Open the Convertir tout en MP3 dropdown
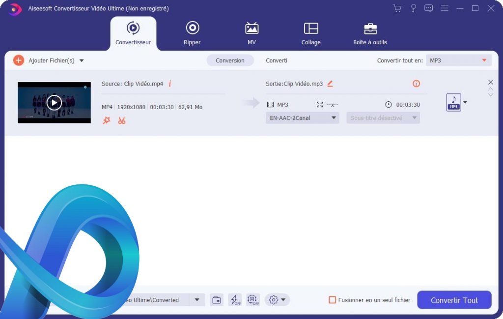Image resolution: width=503 pixels, height=319 pixels. (x=458, y=60)
